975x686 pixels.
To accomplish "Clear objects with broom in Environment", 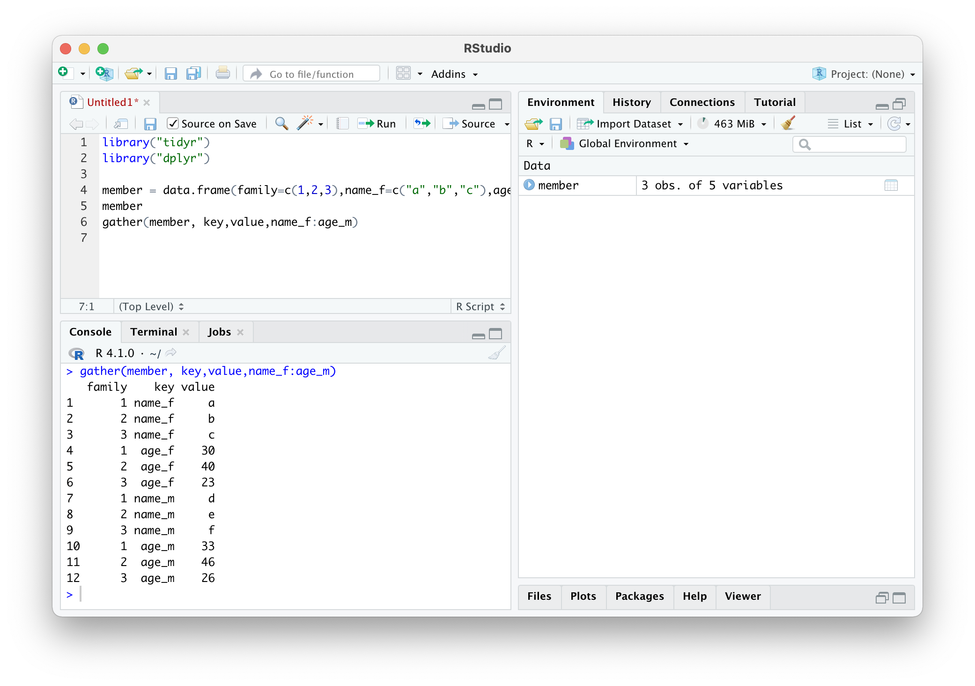I will (789, 123).
